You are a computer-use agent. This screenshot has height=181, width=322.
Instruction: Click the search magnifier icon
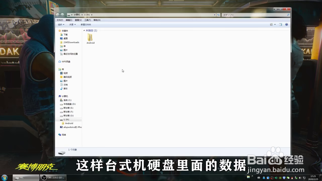(x=288, y=15)
